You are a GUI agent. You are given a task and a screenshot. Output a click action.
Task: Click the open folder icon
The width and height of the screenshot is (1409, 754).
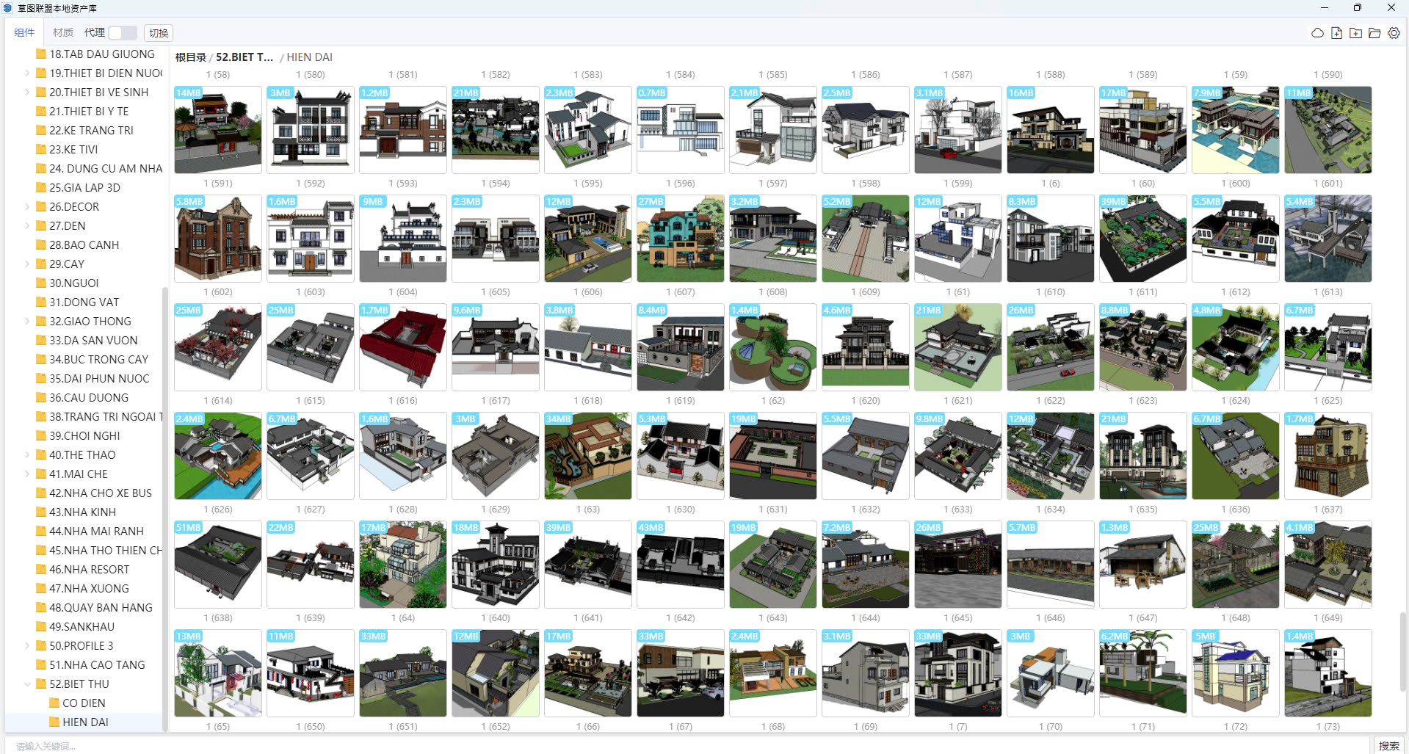tap(1374, 33)
